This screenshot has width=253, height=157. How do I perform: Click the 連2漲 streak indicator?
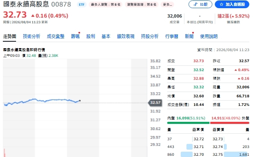(x=233, y=16)
